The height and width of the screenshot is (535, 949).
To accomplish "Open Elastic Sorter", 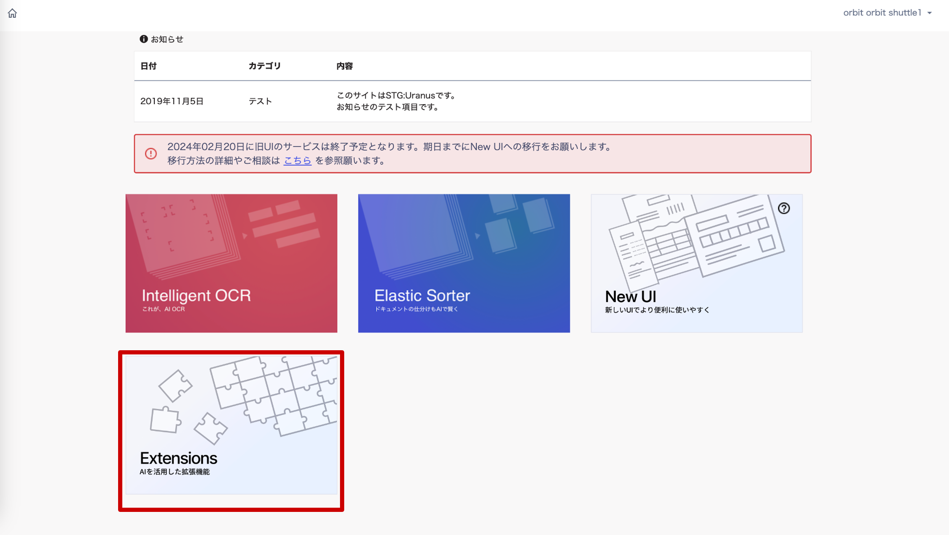I will tap(464, 262).
